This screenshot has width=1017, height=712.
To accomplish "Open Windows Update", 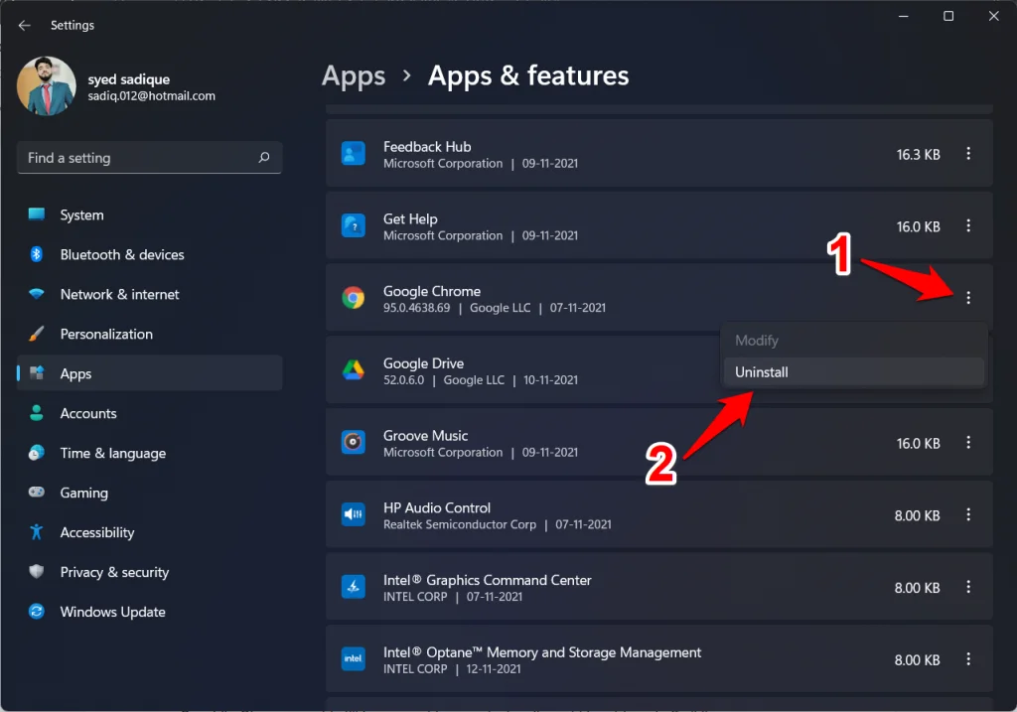I will coord(149,612).
